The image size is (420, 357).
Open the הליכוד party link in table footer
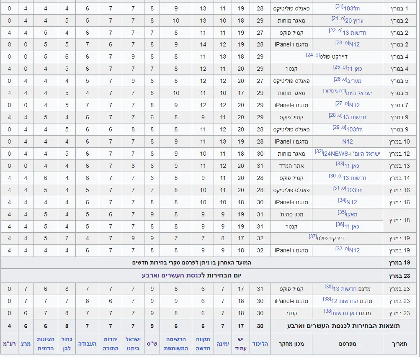pos(260,344)
